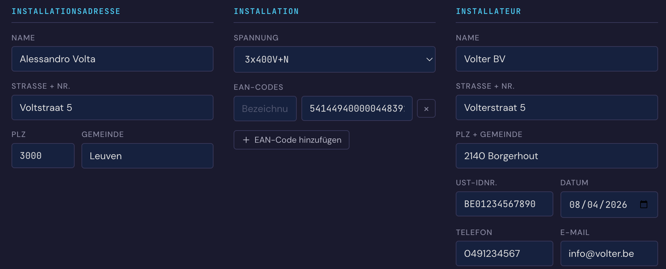This screenshot has width=666, height=269.
Task: Focus the EAN number field 54144940000044839
Action: tap(357, 108)
